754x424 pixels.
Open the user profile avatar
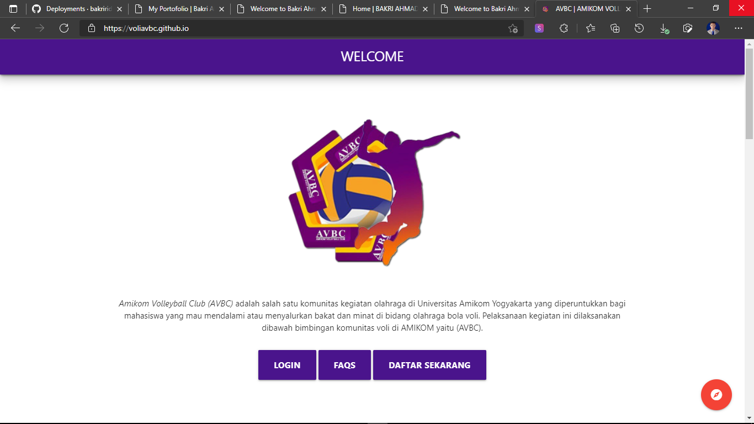(x=713, y=29)
